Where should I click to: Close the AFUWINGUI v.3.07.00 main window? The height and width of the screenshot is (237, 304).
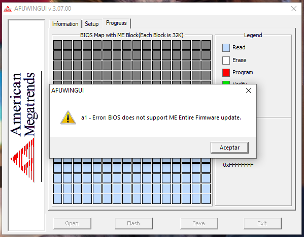[294, 9]
